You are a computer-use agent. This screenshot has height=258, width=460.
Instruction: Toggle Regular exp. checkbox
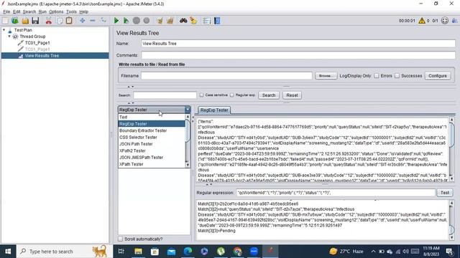click(232, 95)
